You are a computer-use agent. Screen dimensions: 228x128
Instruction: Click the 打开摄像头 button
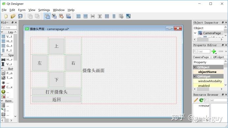click(56, 92)
